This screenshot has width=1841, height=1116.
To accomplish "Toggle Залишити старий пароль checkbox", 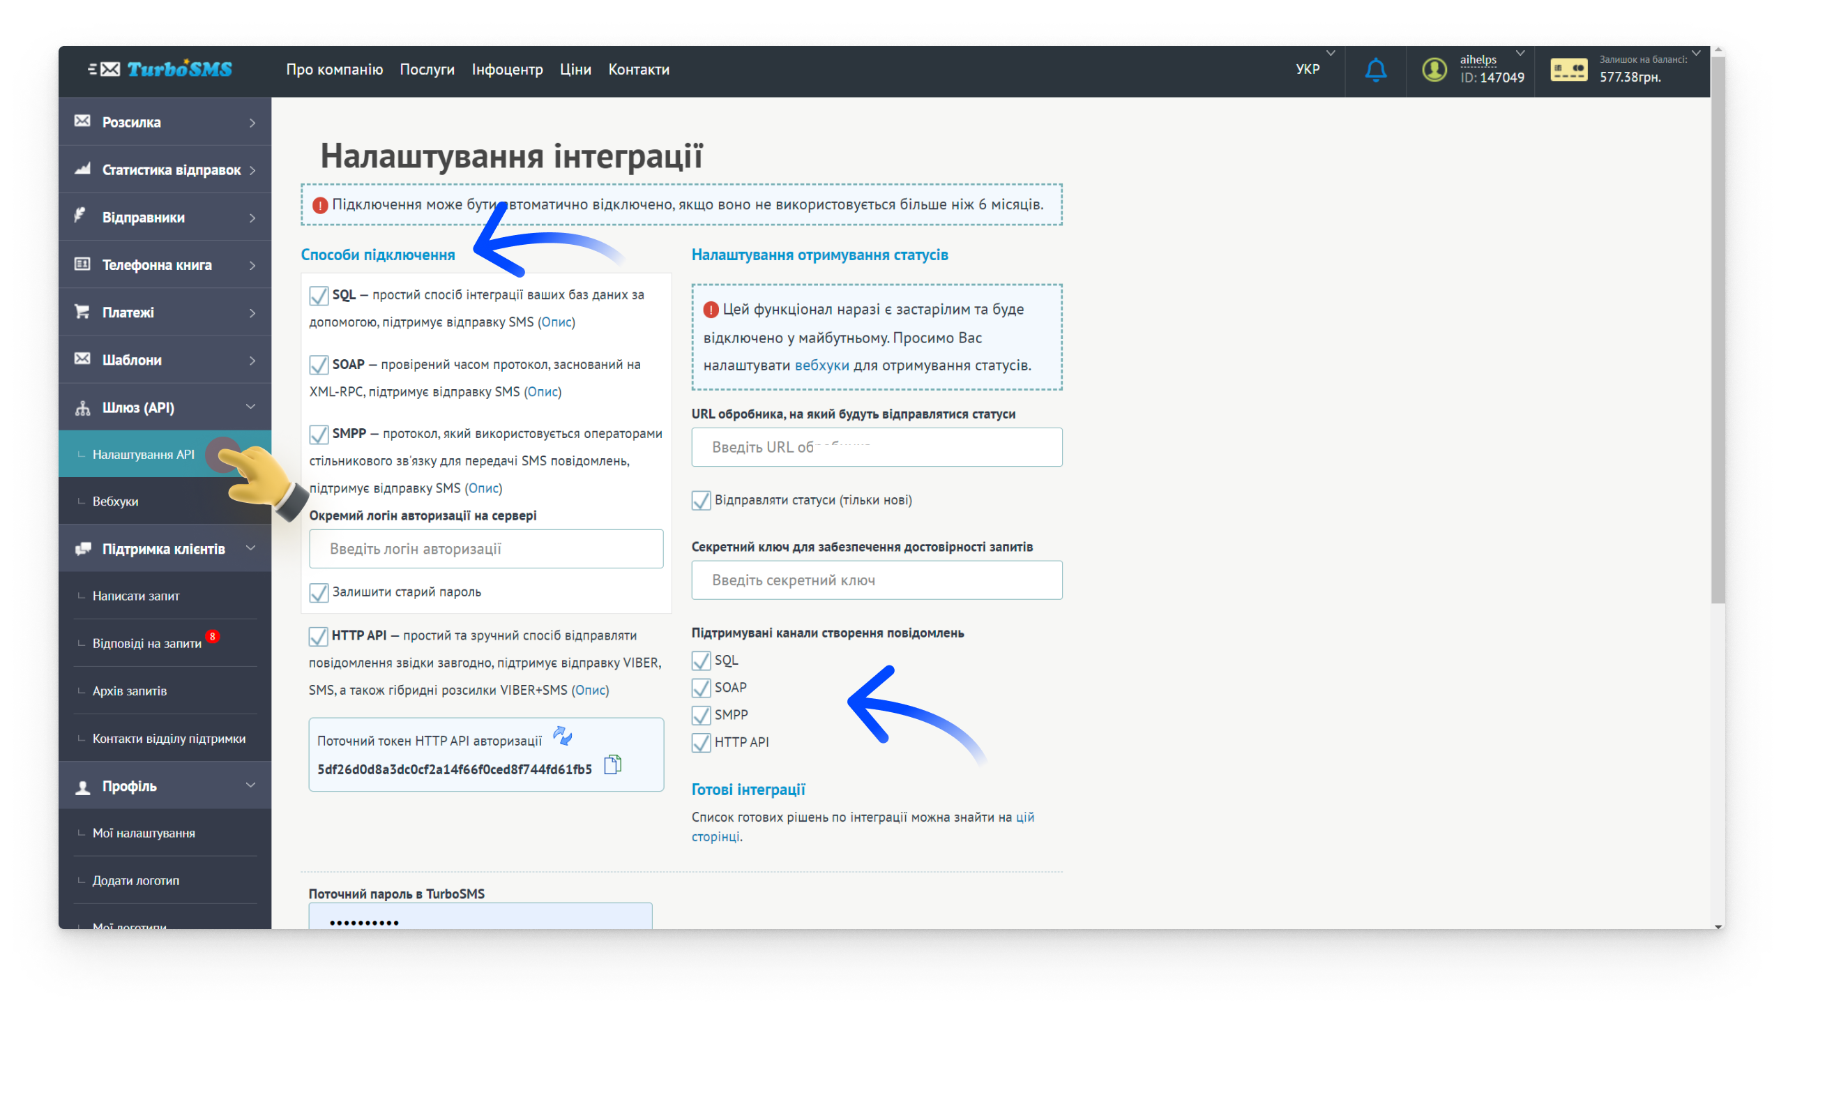I will pyautogui.click(x=319, y=593).
